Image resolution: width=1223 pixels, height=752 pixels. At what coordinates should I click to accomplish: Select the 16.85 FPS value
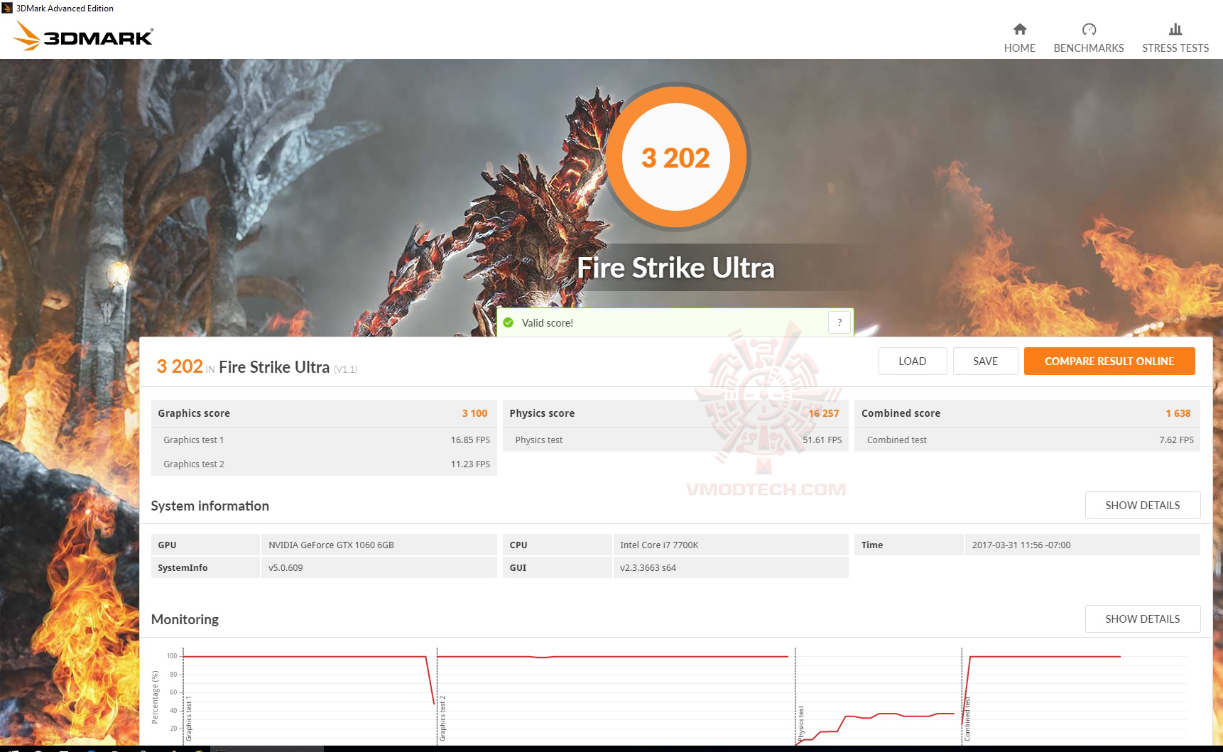pos(470,440)
